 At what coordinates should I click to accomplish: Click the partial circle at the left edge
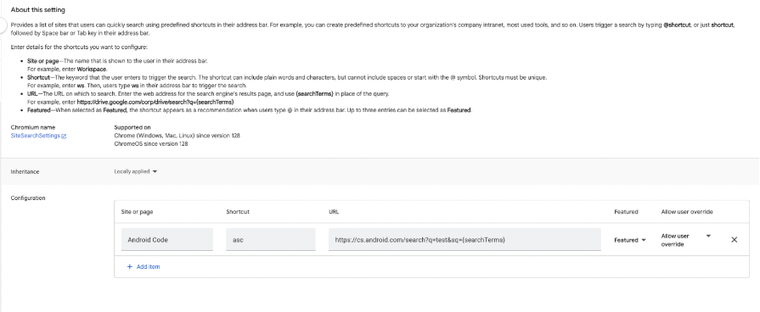tap(3, 25)
